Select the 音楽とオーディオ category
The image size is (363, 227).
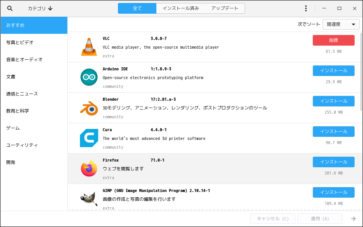[x=34, y=59]
